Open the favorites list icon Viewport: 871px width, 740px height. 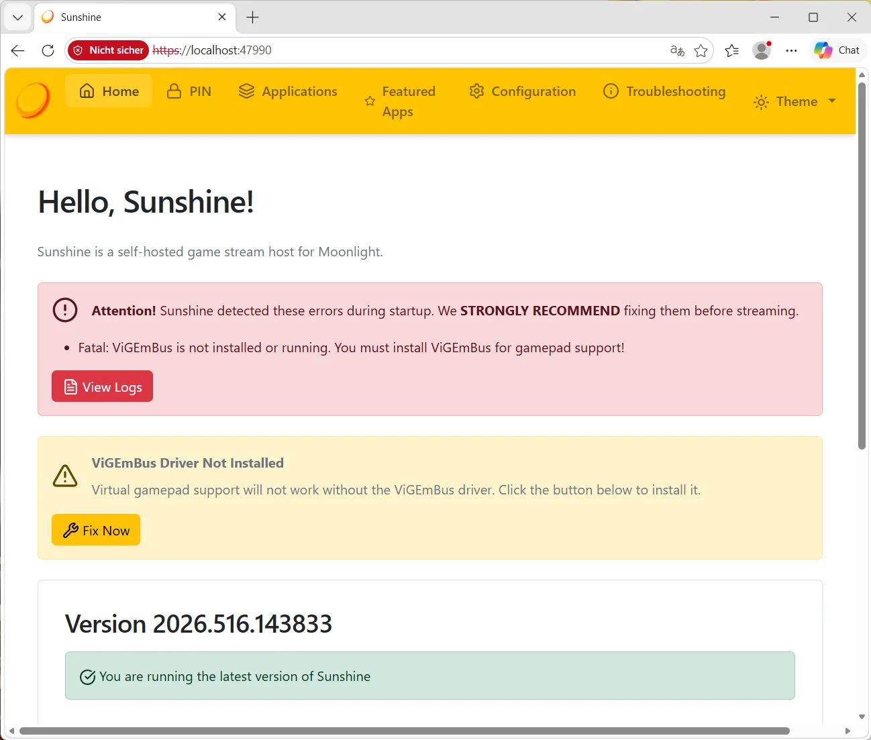pos(732,50)
